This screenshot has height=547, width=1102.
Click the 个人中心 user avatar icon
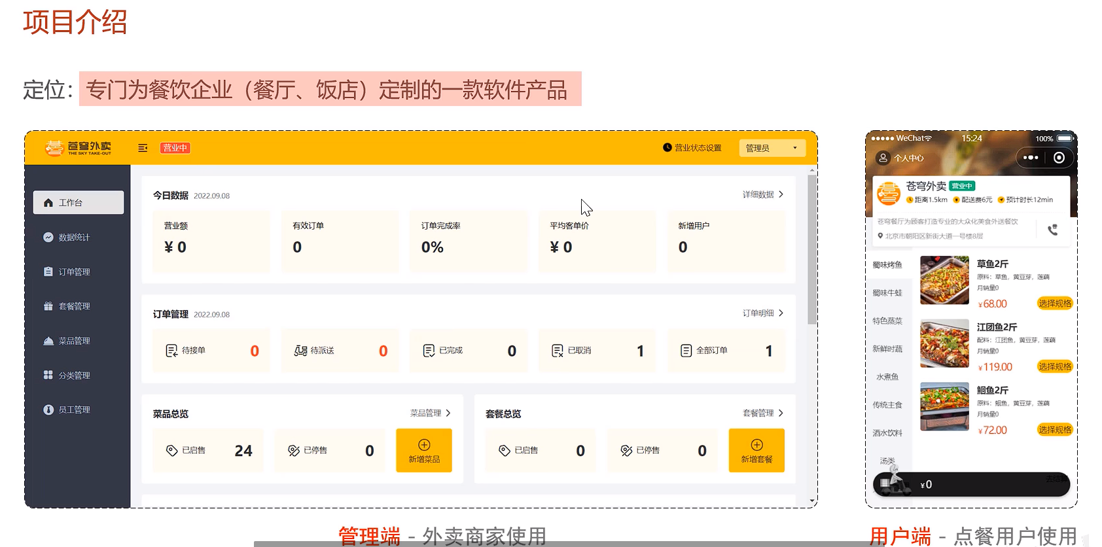(x=883, y=158)
